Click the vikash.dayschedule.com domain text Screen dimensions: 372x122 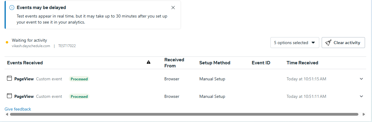(x=31, y=46)
